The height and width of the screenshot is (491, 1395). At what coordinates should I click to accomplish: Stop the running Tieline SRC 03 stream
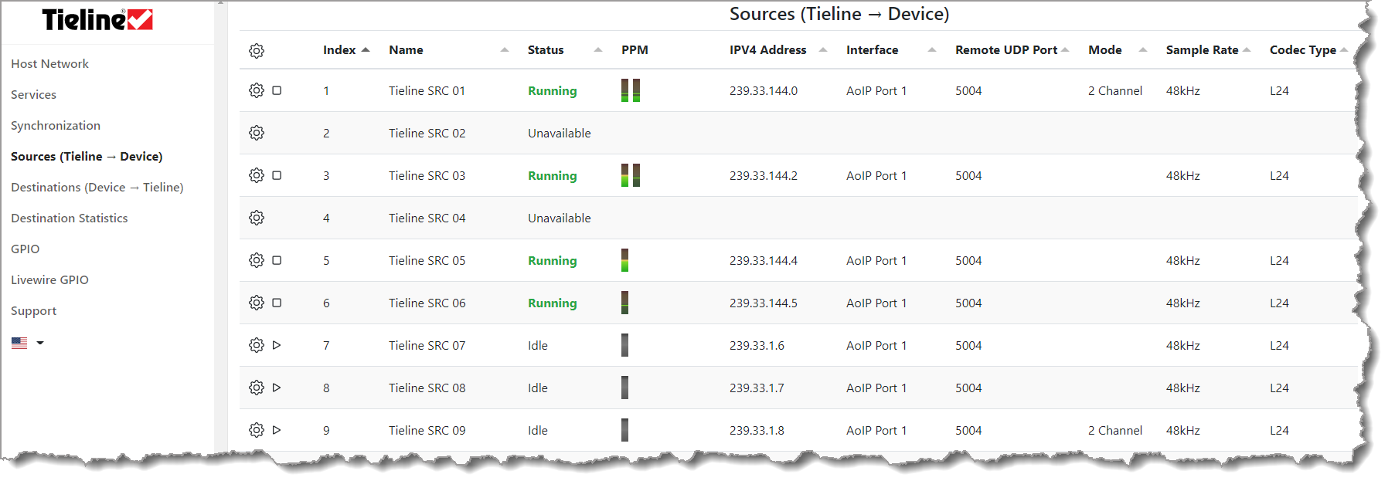(277, 175)
